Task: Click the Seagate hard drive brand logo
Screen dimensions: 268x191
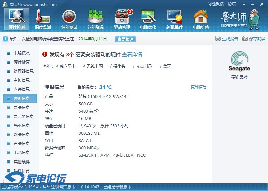Action: [x=239, y=61]
